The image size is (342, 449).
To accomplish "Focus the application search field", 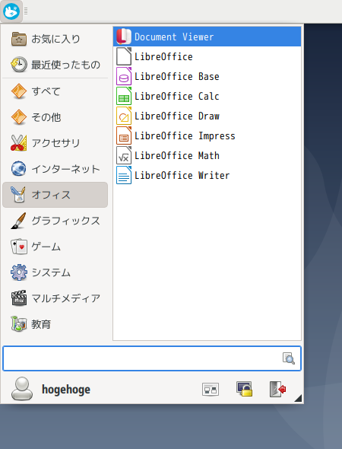I will click(x=152, y=358).
